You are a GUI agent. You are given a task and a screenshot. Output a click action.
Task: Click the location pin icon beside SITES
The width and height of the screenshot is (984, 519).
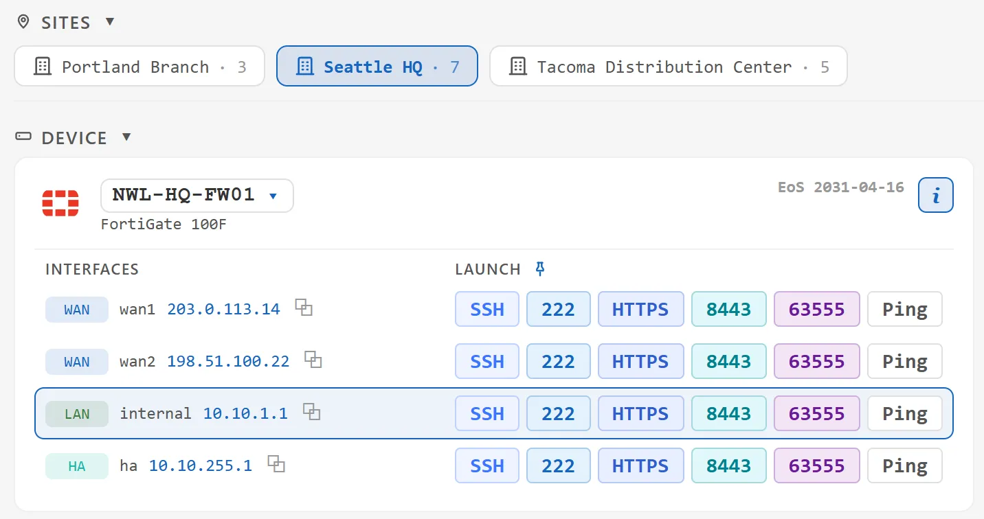click(x=23, y=23)
